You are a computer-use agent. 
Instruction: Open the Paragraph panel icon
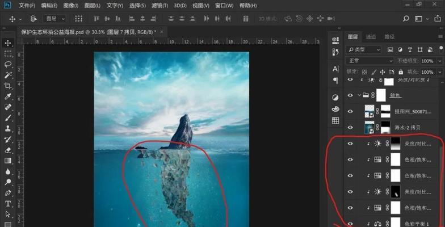point(335,81)
